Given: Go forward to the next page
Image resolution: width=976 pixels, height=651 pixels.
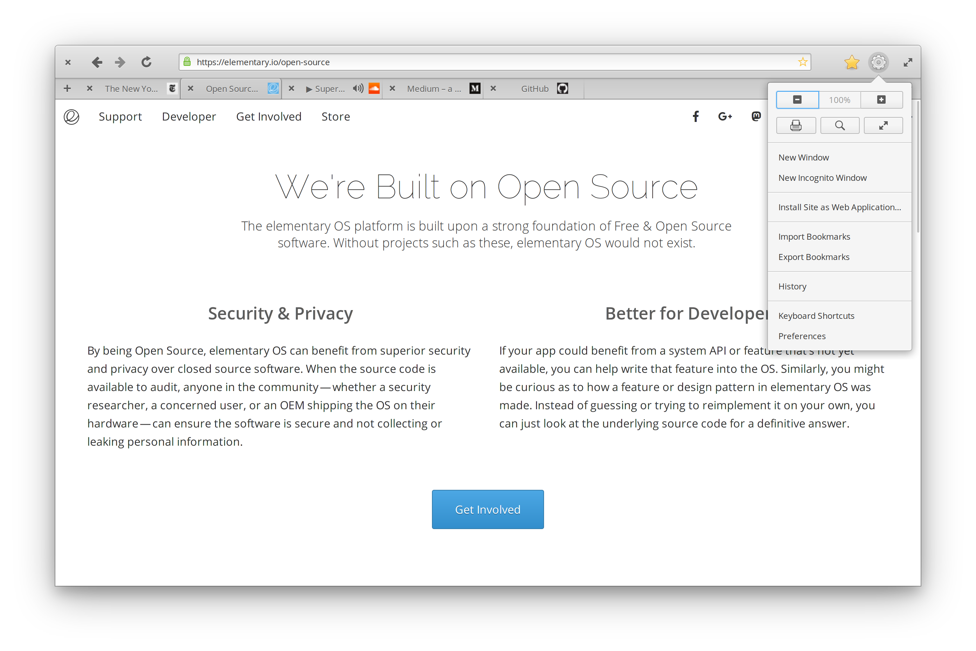Looking at the screenshot, I should tap(120, 62).
